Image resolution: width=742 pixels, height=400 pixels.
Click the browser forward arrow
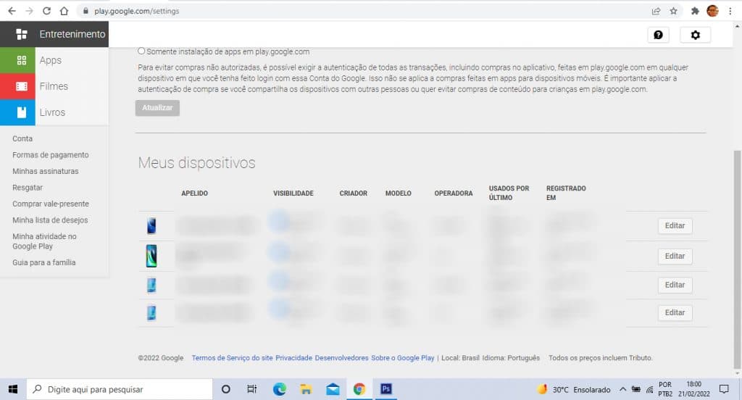(x=29, y=11)
